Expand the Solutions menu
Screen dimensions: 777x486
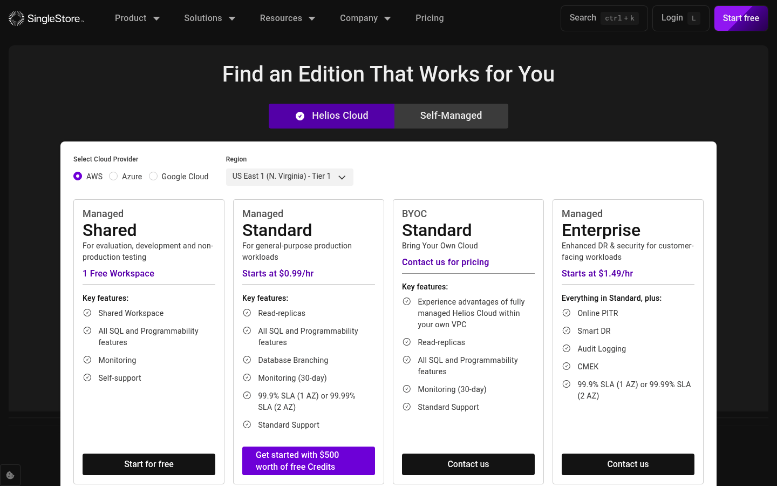[x=209, y=18]
